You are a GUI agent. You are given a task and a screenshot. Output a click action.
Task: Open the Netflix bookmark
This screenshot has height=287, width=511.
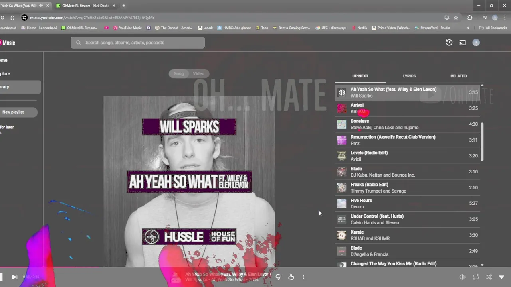tap(360, 28)
